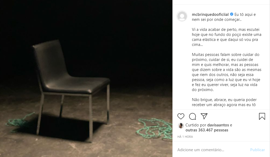Open the mcbrinquedooficiial profile avatar

click(x=182, y=16)
